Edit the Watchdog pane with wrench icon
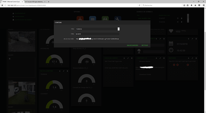The width and height of the screenshot is (206, 113). (192, 58)
